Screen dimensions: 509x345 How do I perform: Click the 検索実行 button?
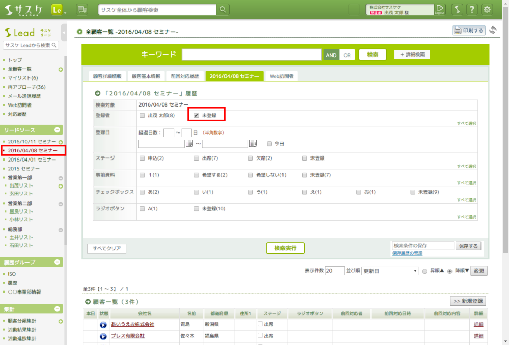coord(285,248)
